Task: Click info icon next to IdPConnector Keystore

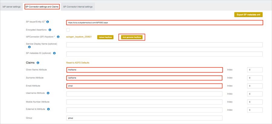Action: pyautogui.click(x=58, y=37)
